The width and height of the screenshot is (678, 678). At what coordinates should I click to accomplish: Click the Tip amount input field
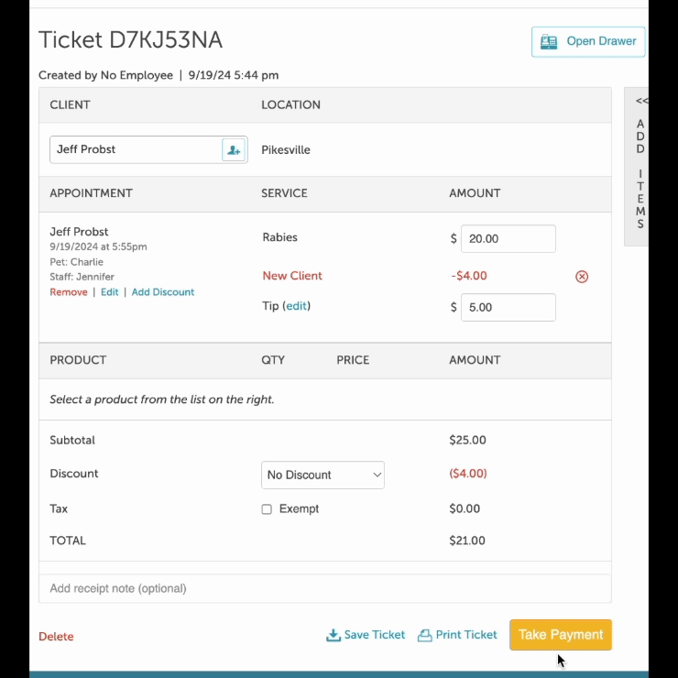click(508, 308)
